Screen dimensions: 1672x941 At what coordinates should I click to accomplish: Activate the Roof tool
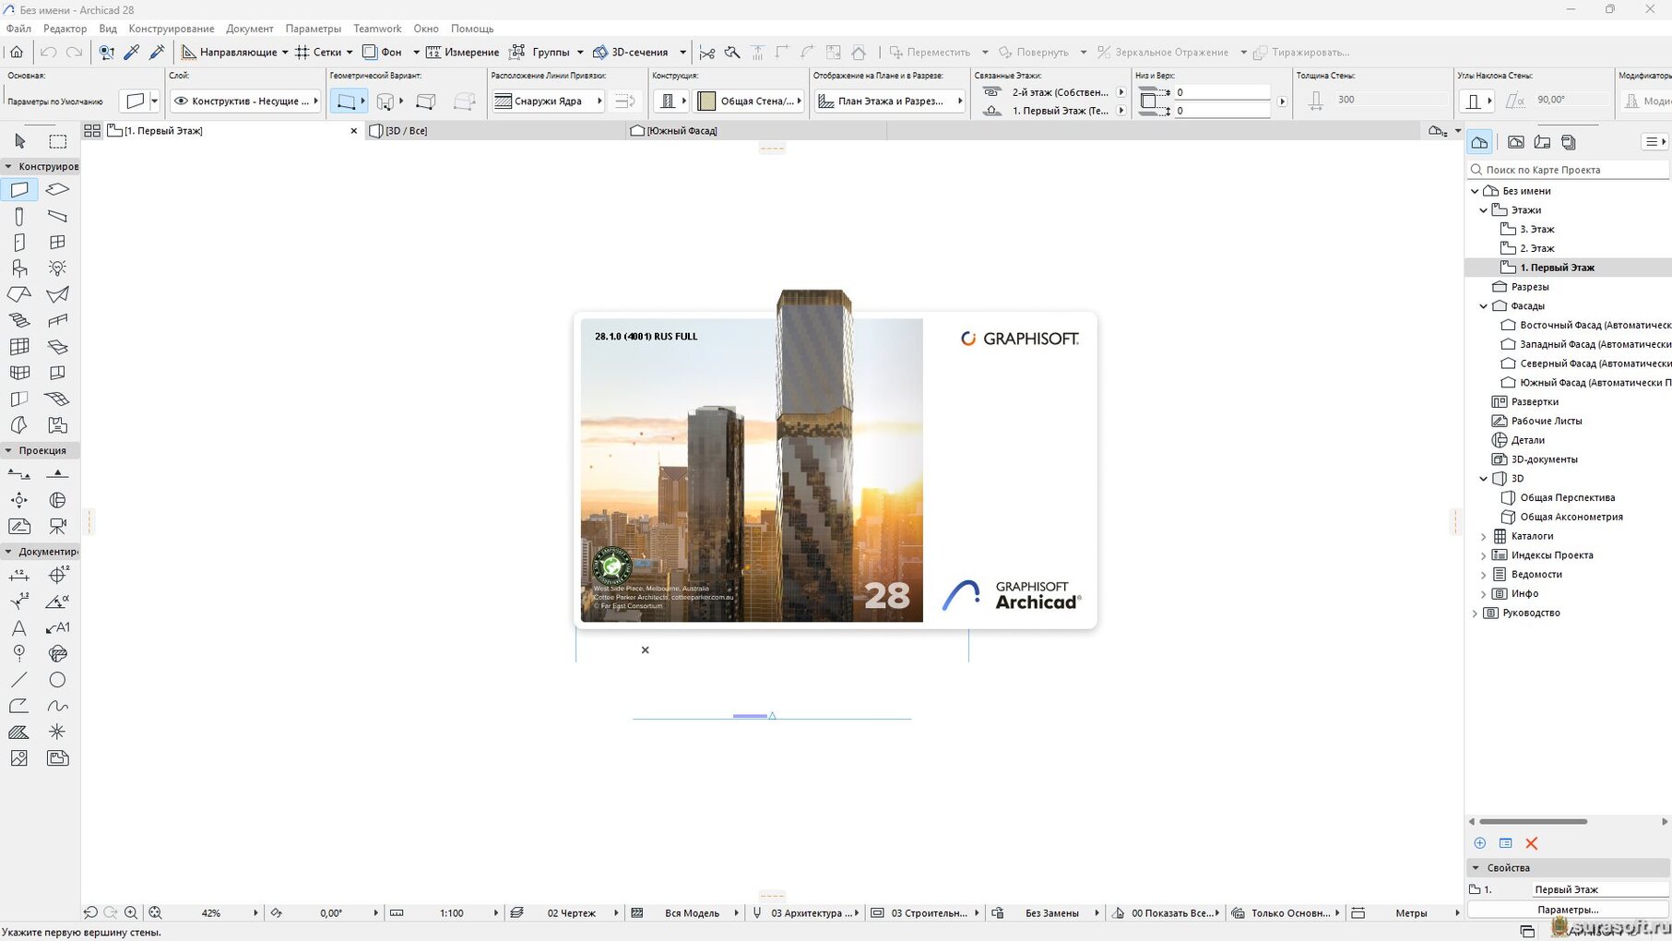point(19,294)
